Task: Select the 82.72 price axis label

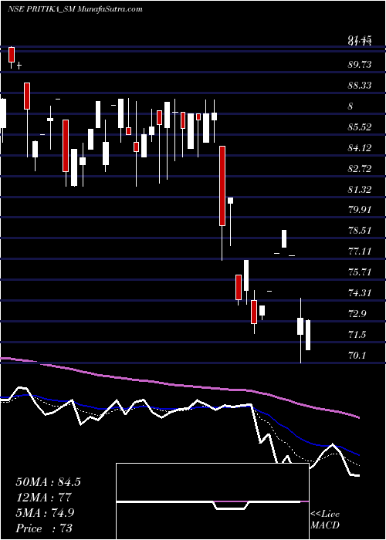Action: pyautogui.click(x=360, y=168)
